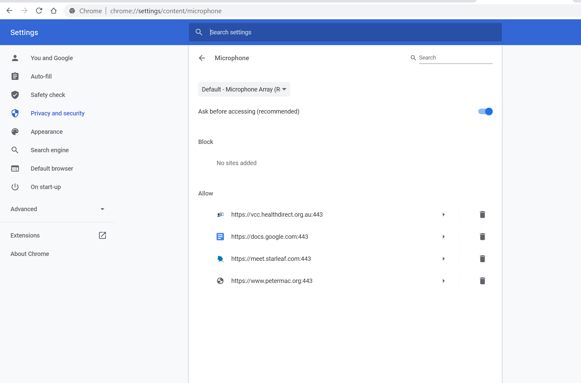Image resolution: width=581 pixels, height=383 pixels.
Task: Open Auto-fill settings
Action: pyautogui.click(x=41, y=76)
